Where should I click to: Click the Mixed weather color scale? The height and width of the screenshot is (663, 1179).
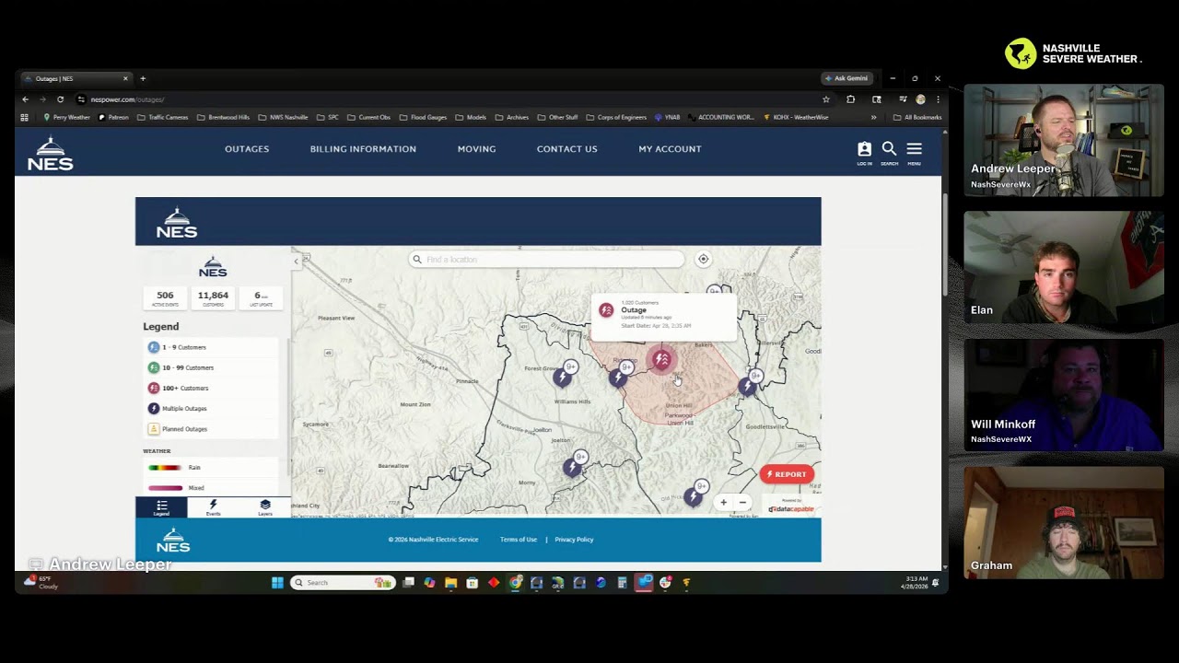(165, 488)
